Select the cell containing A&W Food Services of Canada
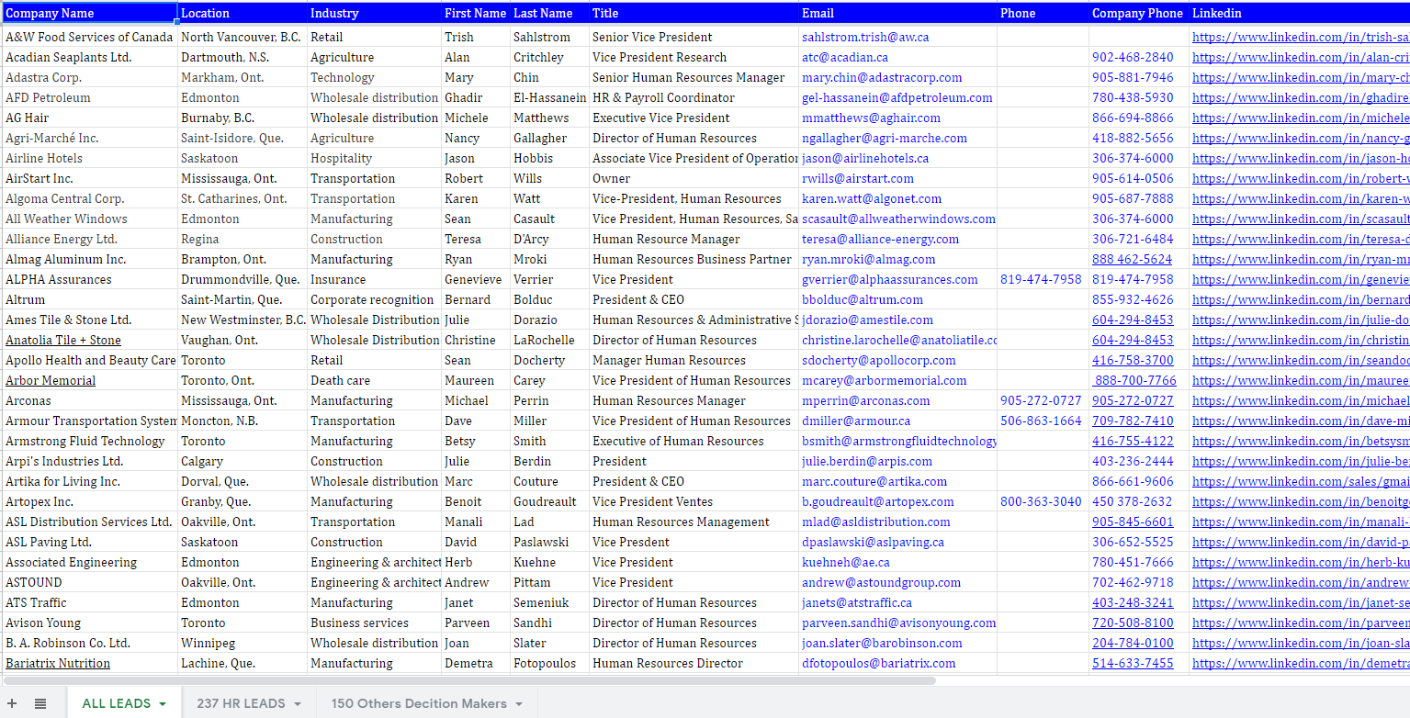 pos(87,37)
